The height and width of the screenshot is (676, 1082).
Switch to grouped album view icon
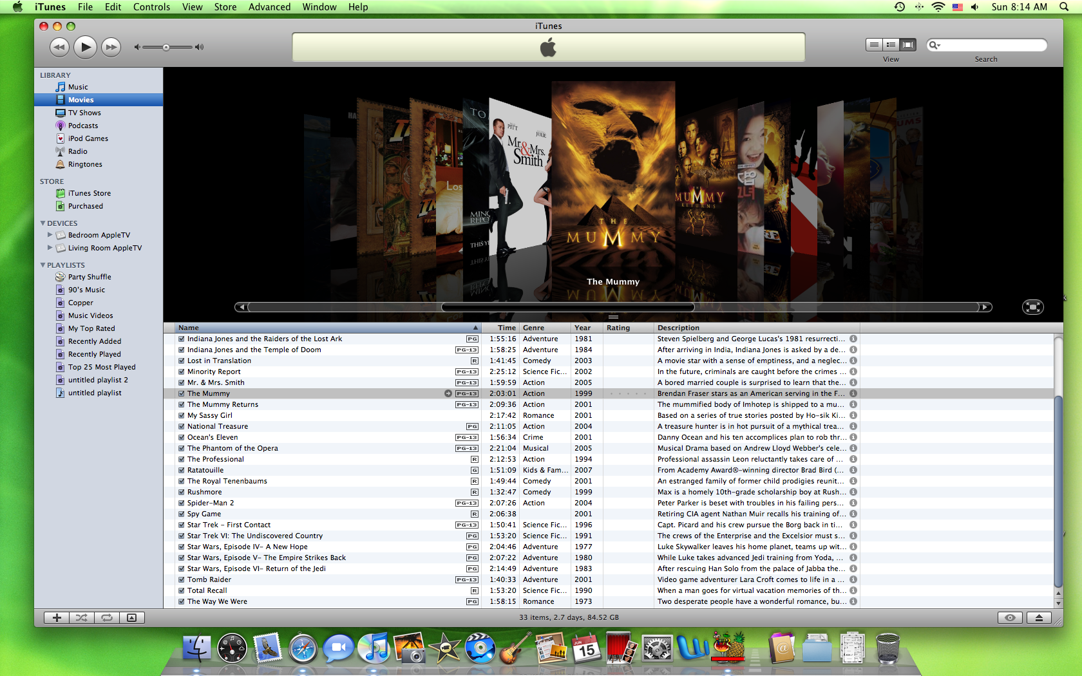(891, 44)
